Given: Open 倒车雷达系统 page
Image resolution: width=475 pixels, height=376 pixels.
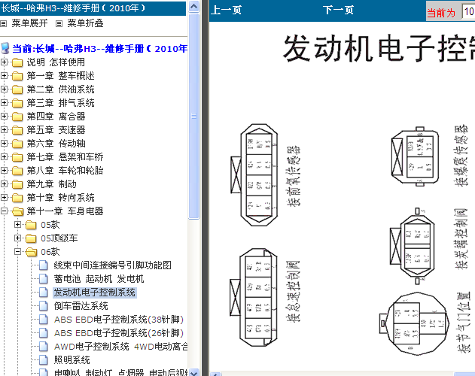Looking at the screenshot, I should 81,306.
